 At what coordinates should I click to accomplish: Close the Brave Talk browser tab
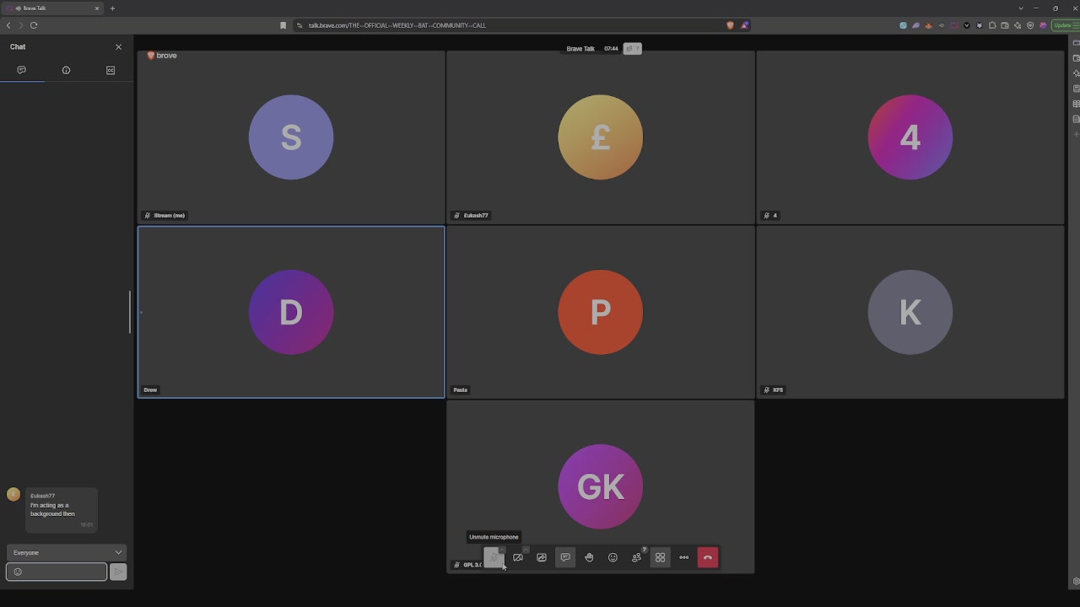(x=96, y=8)
